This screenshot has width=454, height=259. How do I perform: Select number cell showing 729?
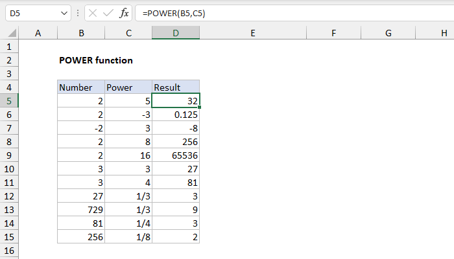pyautogui.click(x=81, y=210)
